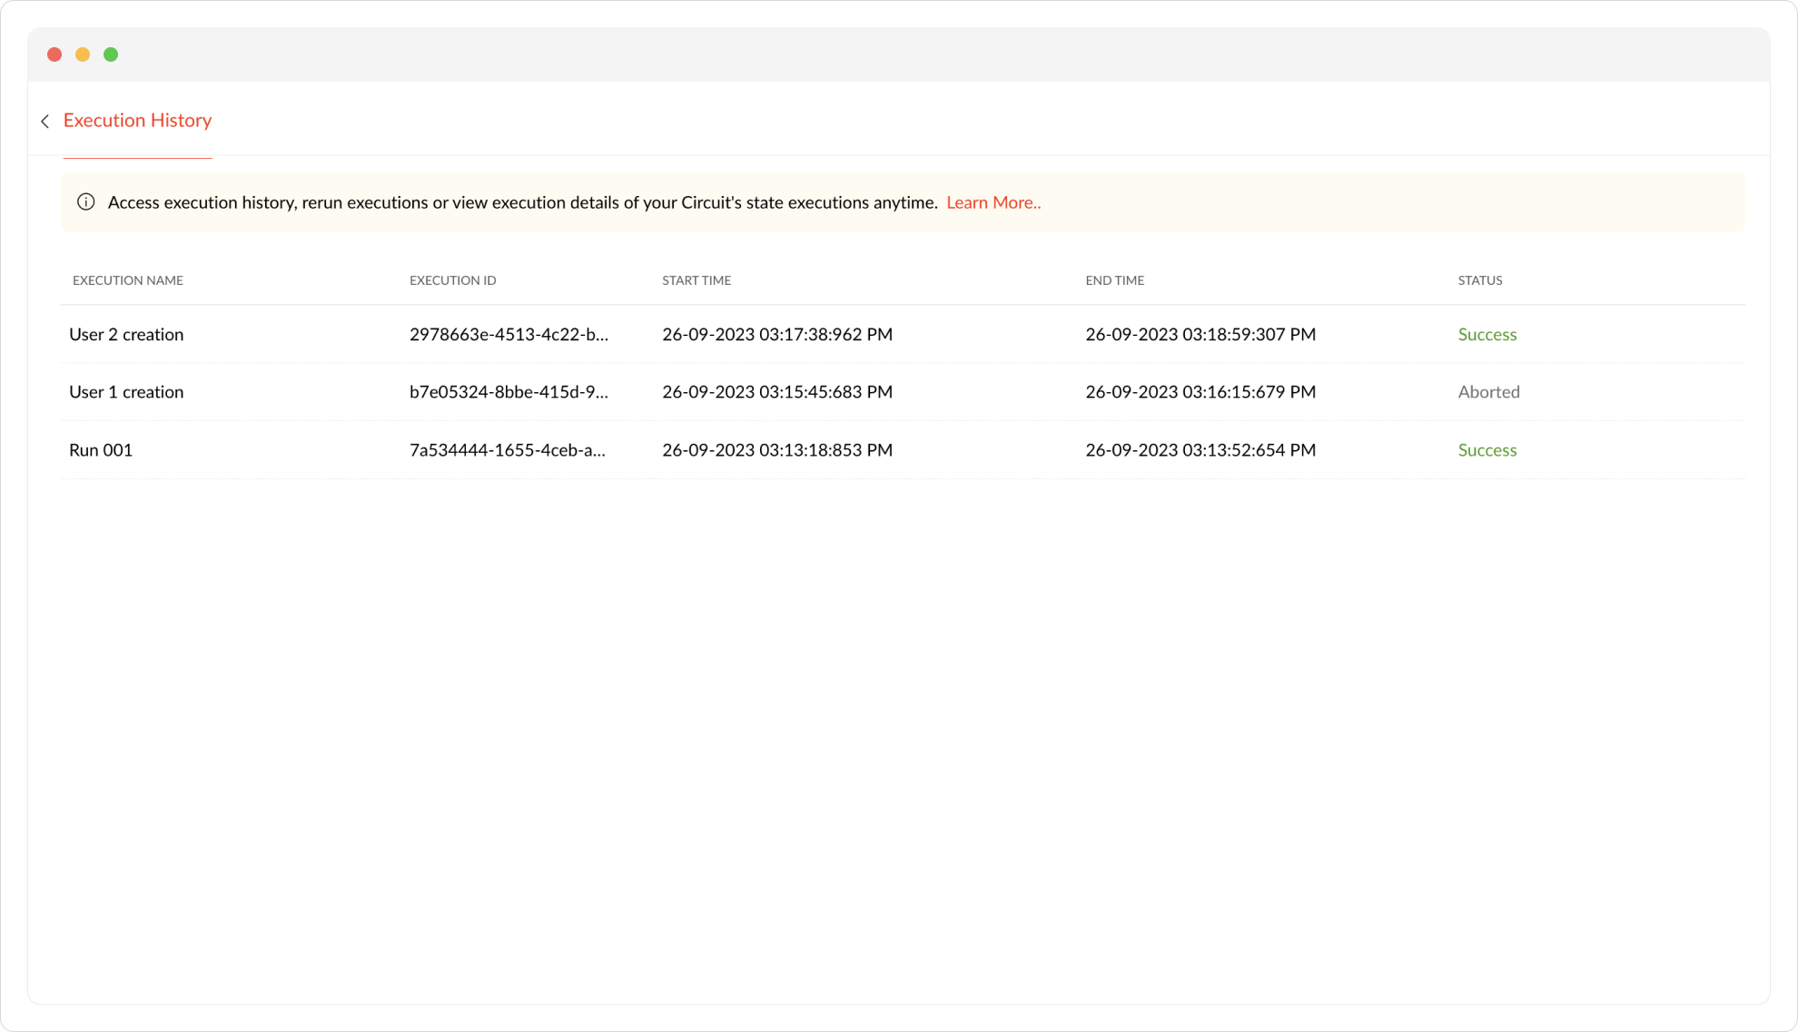Viewport: 1798px width, 1032px height.
Task: Click the End Time column header
Action: point(1114,280)
